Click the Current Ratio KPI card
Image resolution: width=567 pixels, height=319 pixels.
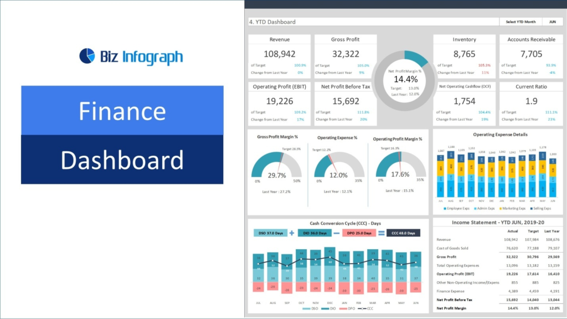[x=530, y=101]
